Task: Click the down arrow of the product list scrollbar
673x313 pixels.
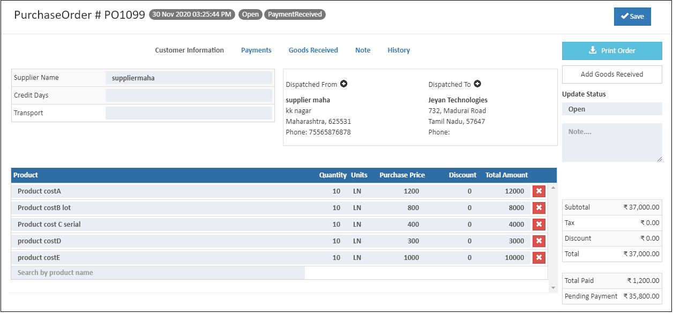Action: (553, 288)
